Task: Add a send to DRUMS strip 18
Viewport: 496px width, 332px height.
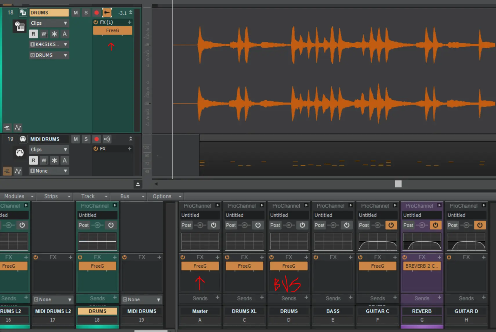Action: click(115, 298)
